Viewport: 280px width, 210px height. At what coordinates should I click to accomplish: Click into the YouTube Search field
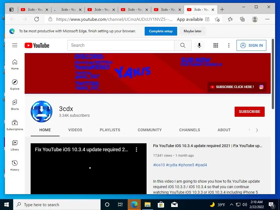tap(121, 45)
